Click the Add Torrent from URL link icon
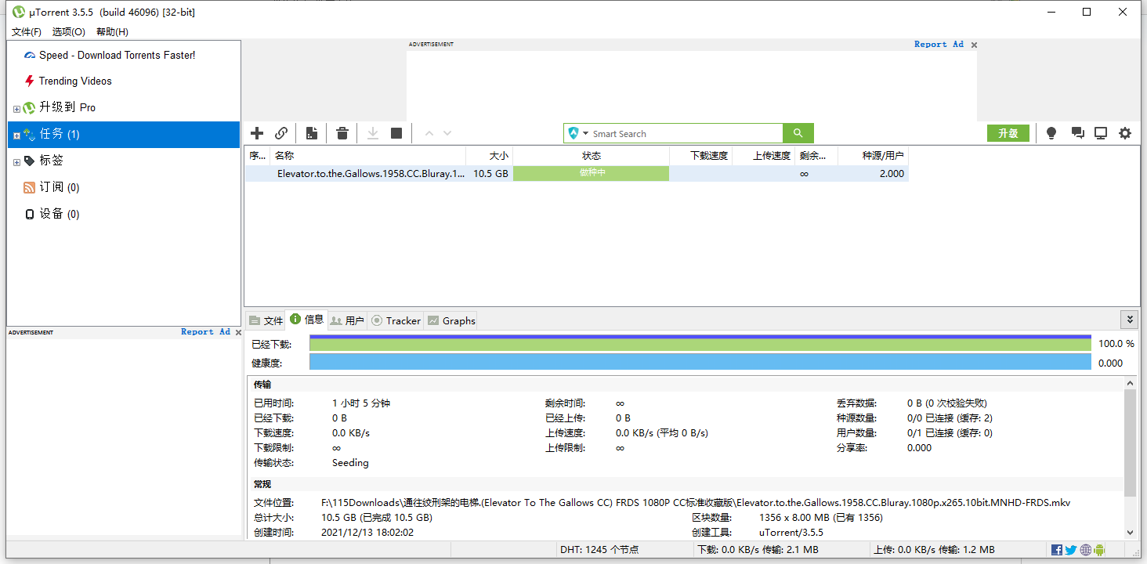Image resolution: width=1147 pixels, height=564 pixels. click(281, 133)
